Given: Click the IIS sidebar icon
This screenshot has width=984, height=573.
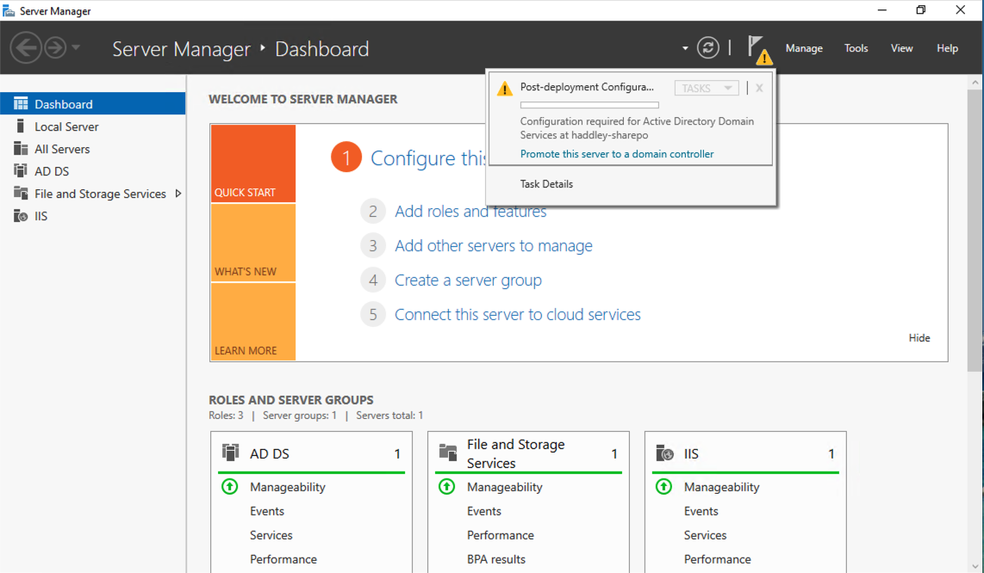Looking at the screenshot, I should tap(21, 216).
